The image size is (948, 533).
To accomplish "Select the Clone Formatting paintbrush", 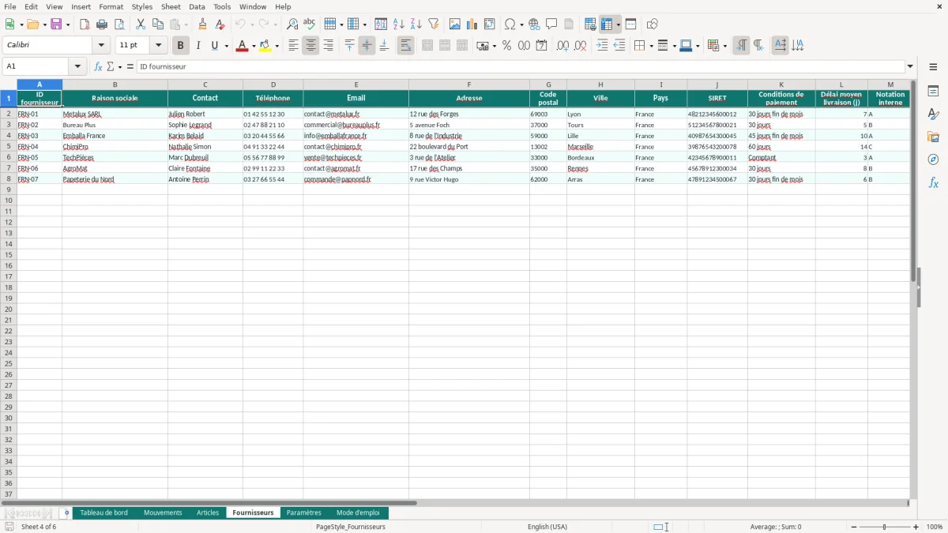I will pyautogui.click(x=203, y=24).
